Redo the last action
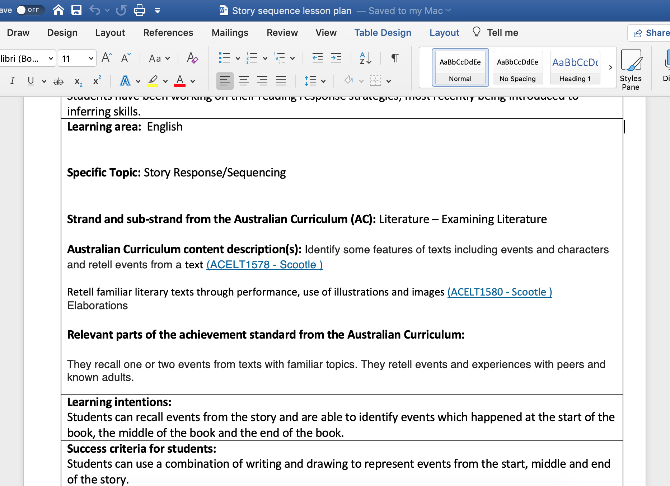 tap(121, 10)
